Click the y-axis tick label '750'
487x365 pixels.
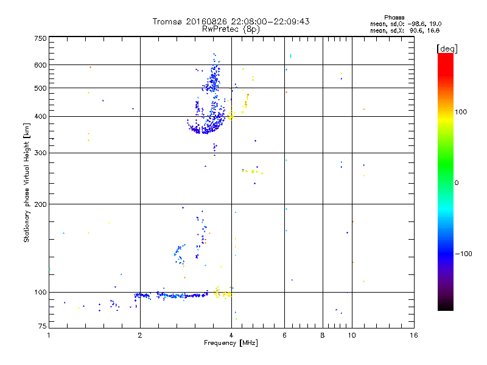pos(40,38)
